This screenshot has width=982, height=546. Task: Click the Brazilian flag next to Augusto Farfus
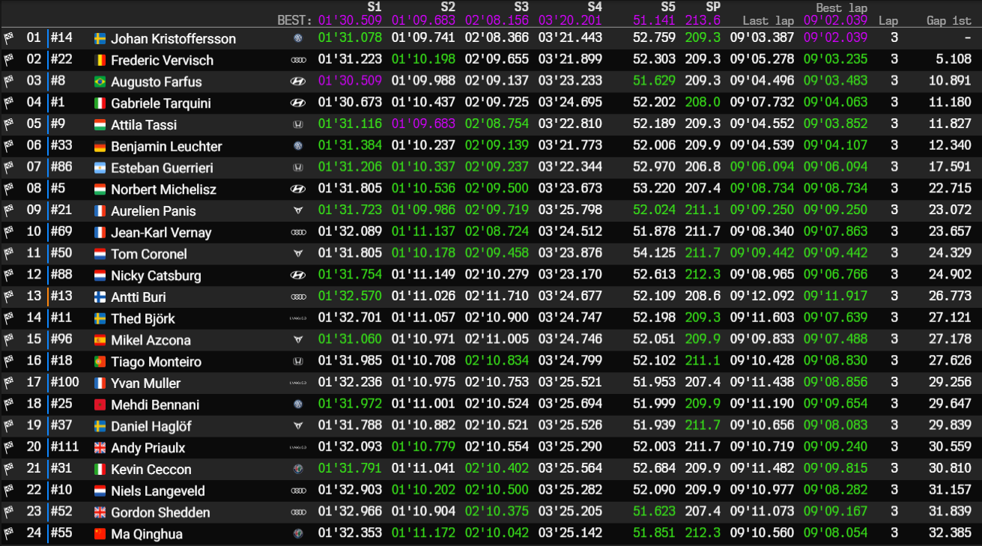[100, 82]
